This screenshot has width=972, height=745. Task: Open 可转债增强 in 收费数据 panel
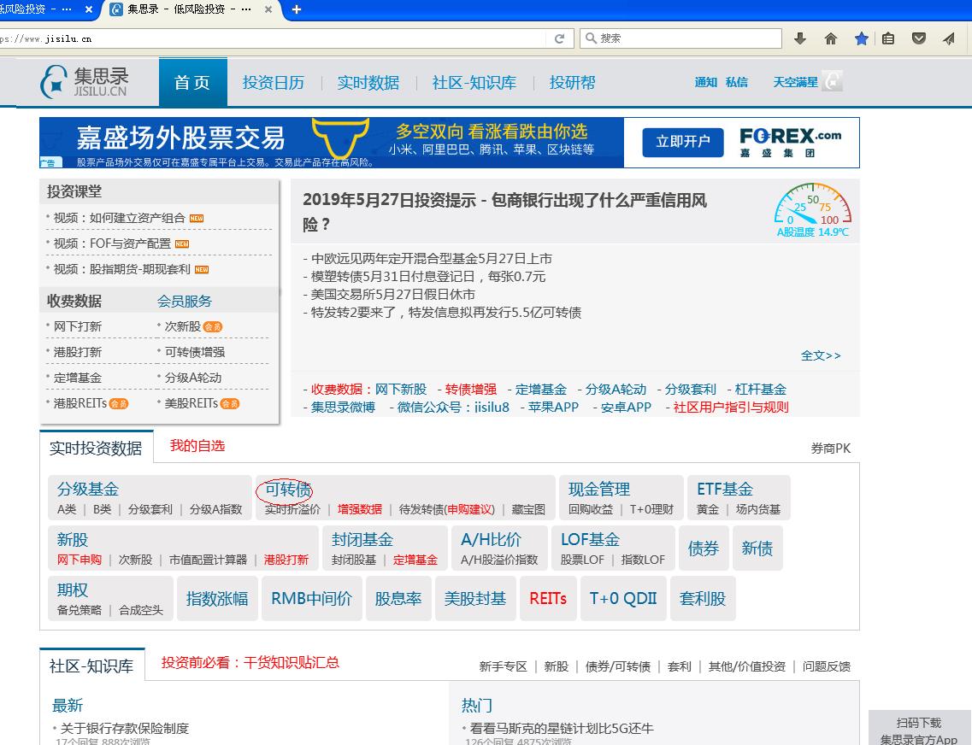[x=195, y=352]
